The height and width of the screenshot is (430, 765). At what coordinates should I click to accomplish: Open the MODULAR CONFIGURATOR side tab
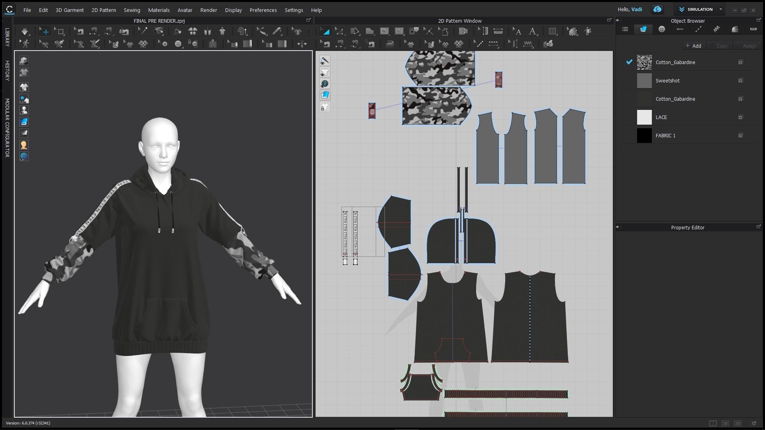click(7, 128)
